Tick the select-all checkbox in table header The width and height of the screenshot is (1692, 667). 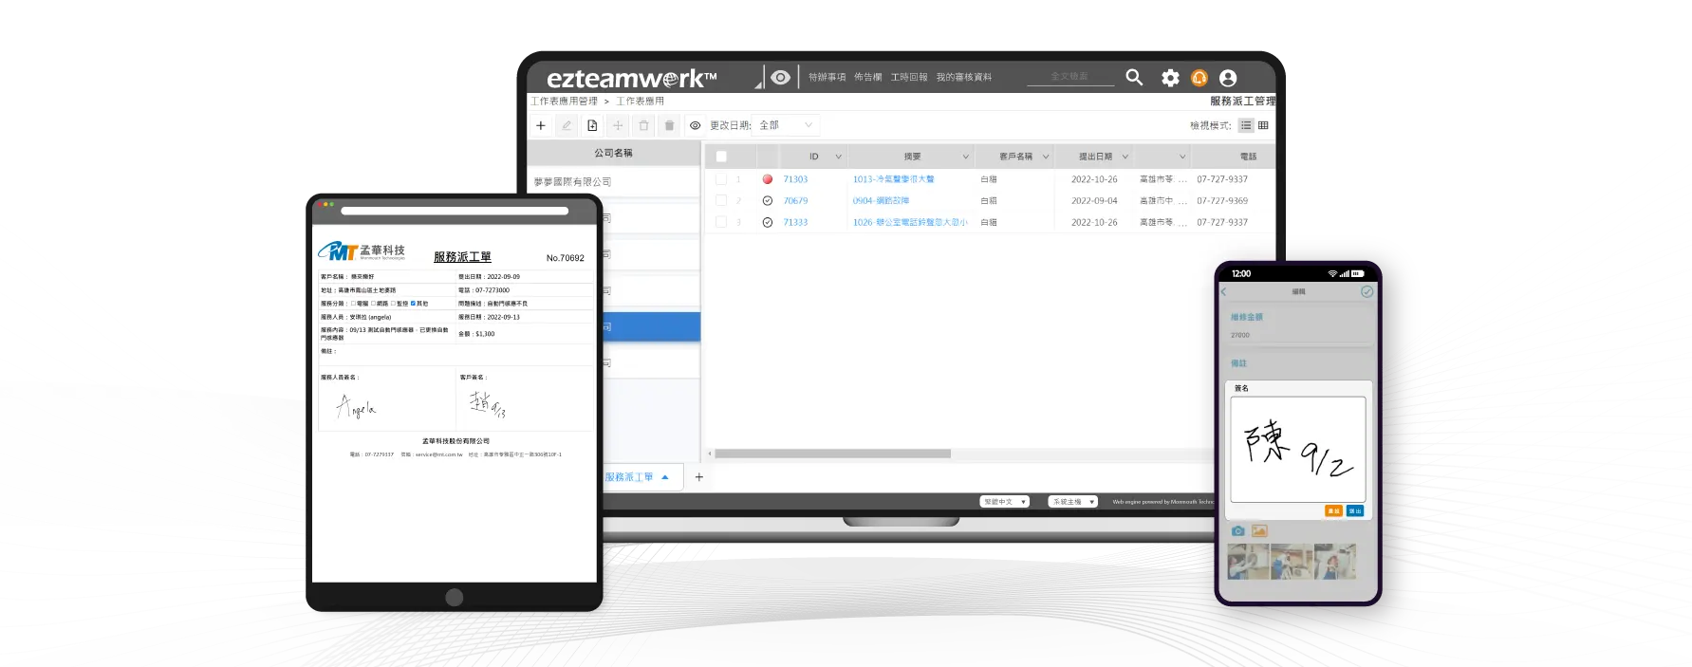(721, 157)
